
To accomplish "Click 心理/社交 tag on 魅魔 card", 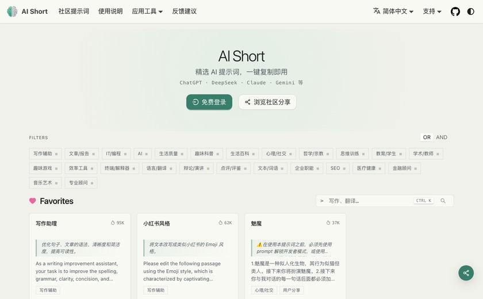I will (x=264, y=290).
